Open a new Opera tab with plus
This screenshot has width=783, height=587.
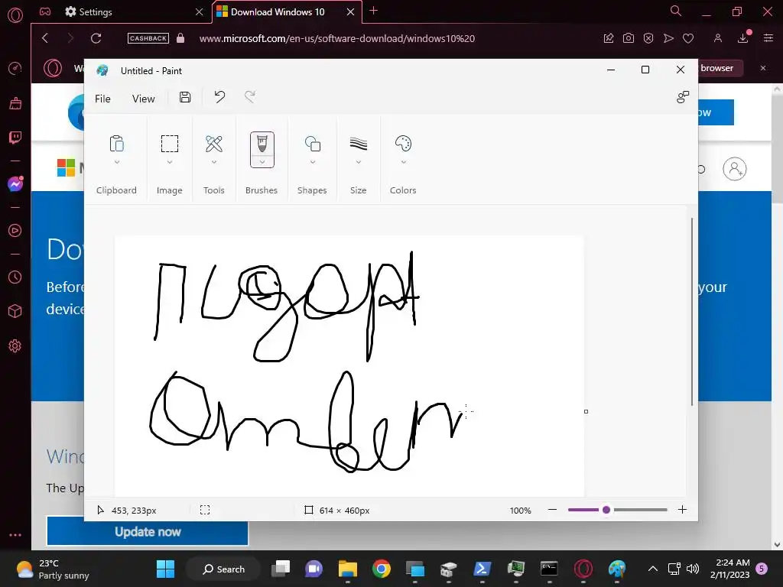pyautogui.click(x=373, y=11)
